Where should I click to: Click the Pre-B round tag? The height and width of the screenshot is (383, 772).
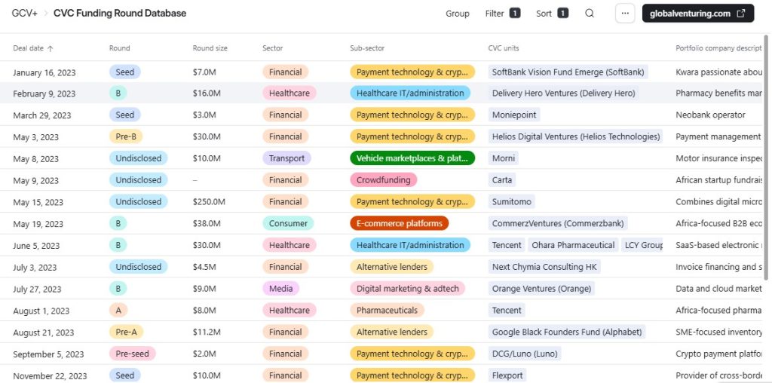click(126, 136)
